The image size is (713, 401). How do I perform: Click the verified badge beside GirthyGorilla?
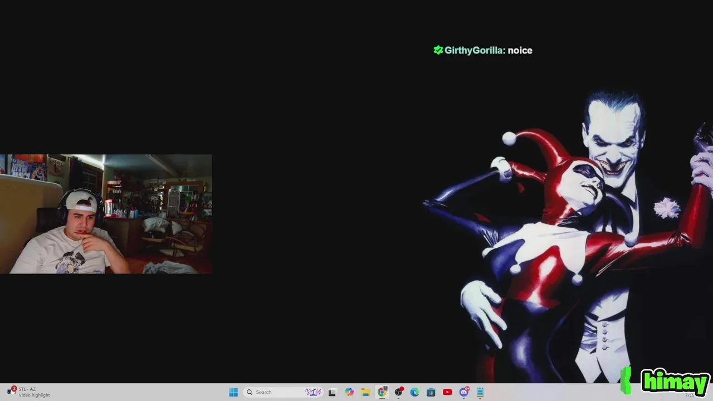point(438,50)
